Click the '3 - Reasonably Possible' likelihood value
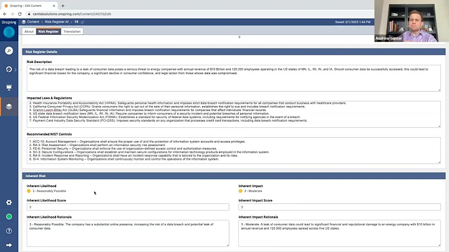Screen dimensions: 449x252 pyautogui.click(x=49, y=191)
